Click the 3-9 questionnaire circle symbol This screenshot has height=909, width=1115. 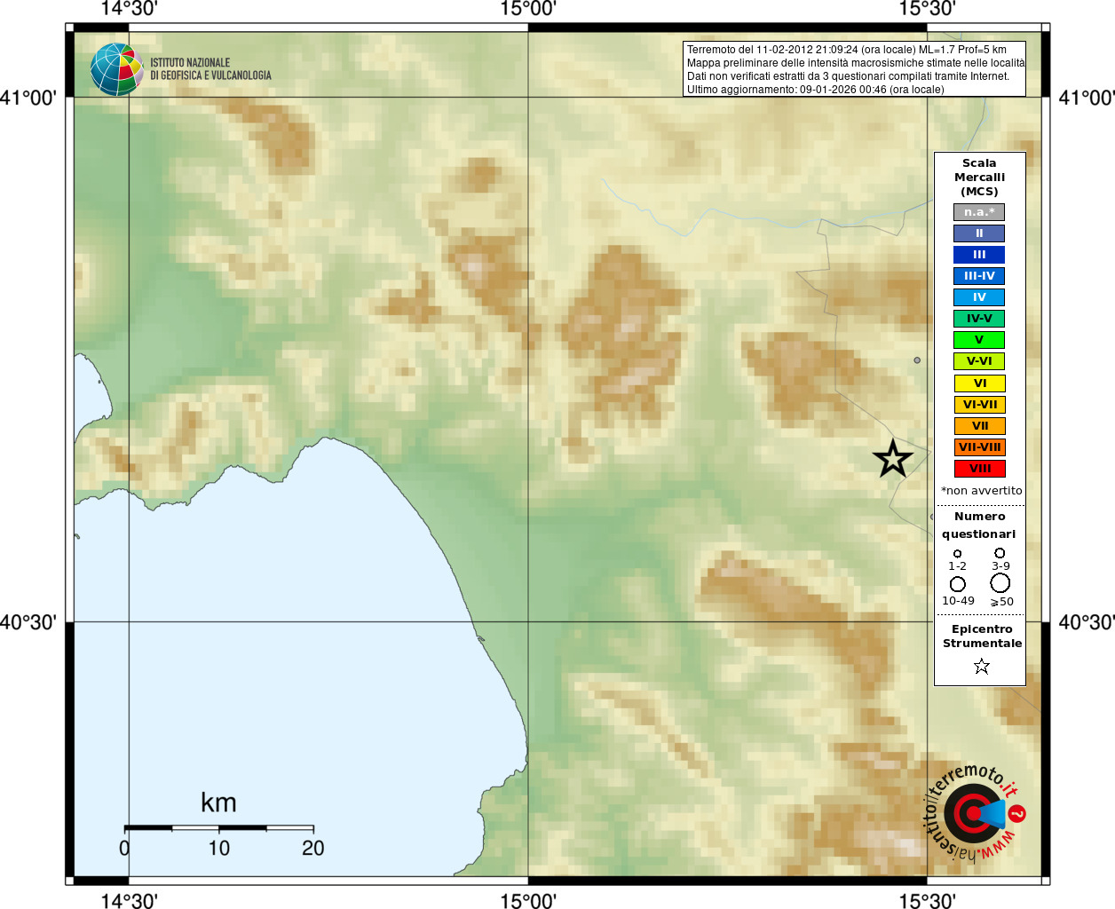tap(1000, 553)
